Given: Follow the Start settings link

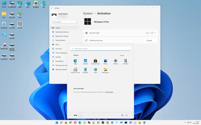Looking at the screenshot, I should tap(109, 92).
